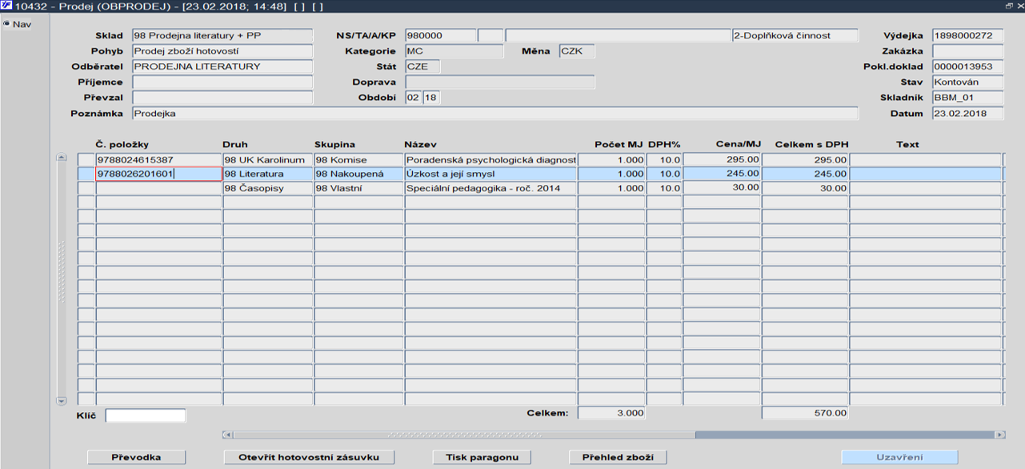
Task: Open the Přehled zboží button
Action: 618,457
